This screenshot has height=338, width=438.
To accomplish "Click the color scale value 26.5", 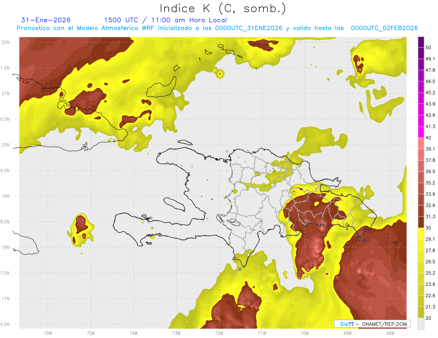I will coord(430,262).
